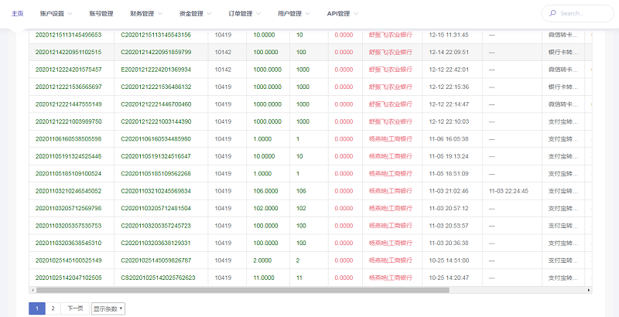Open the 用户管理 dropdown

(x=295, y=13)
